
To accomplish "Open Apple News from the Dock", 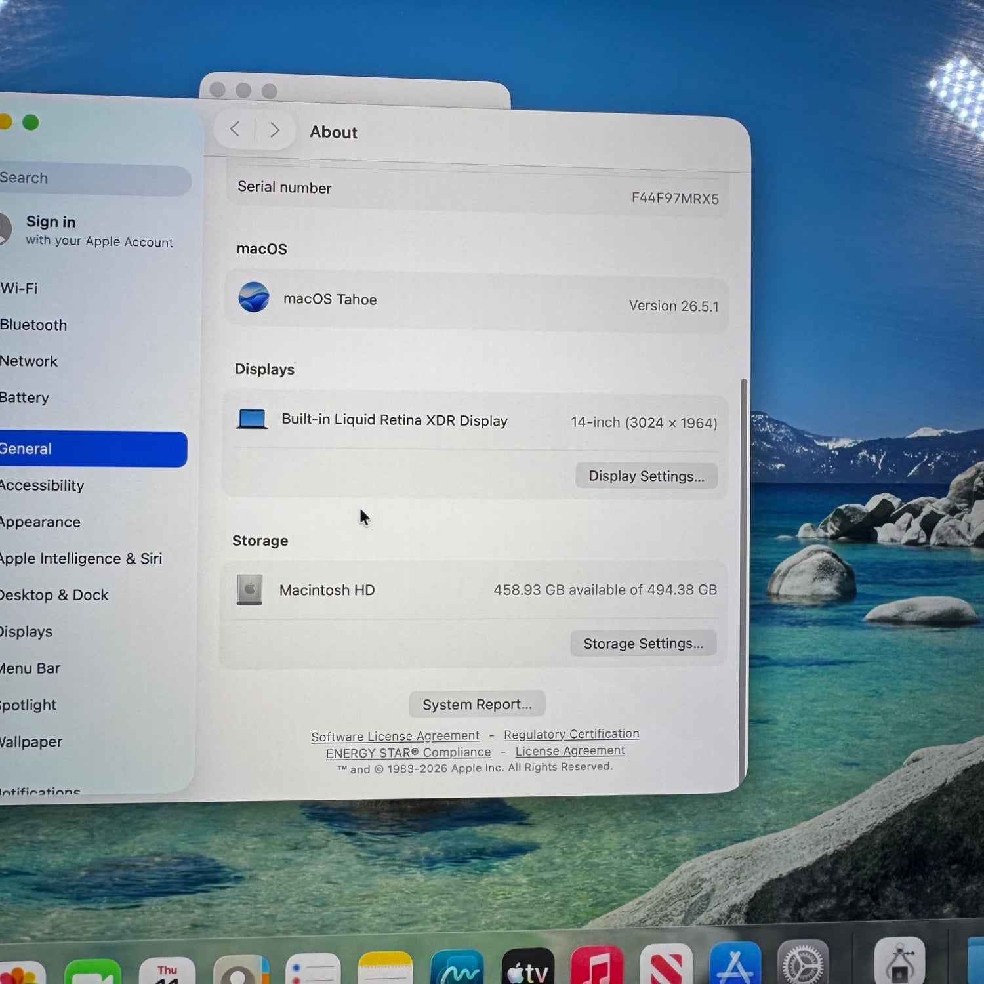I will (666, 964).
